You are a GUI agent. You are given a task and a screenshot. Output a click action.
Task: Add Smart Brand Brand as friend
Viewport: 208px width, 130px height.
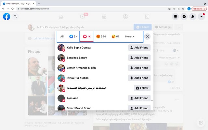point(139,108)
